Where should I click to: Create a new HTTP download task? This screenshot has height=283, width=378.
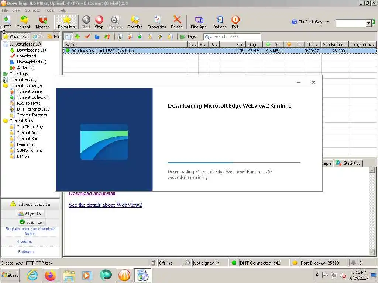click(7, 22)
